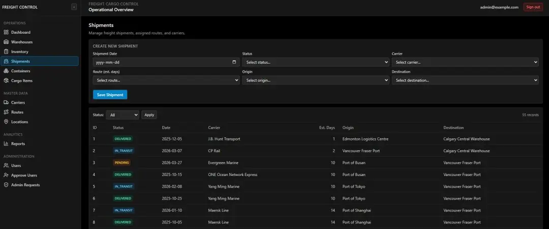
Task: Click the Est. Days column header
Action: (327, 127)
